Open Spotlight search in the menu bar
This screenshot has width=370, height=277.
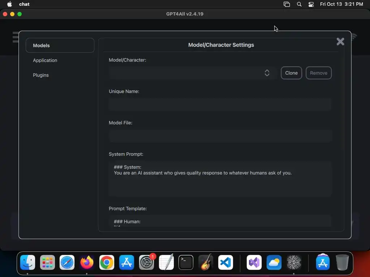tap(299, 4)
